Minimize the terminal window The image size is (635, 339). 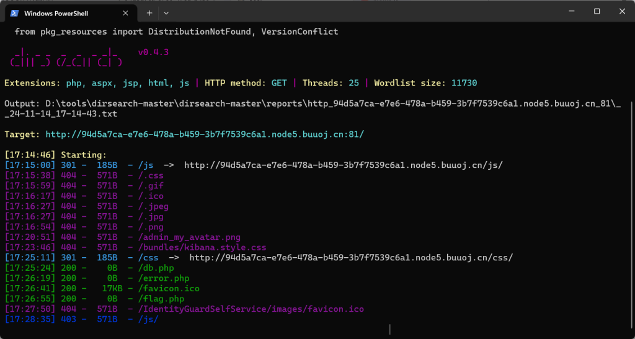[x=571, y=11]
